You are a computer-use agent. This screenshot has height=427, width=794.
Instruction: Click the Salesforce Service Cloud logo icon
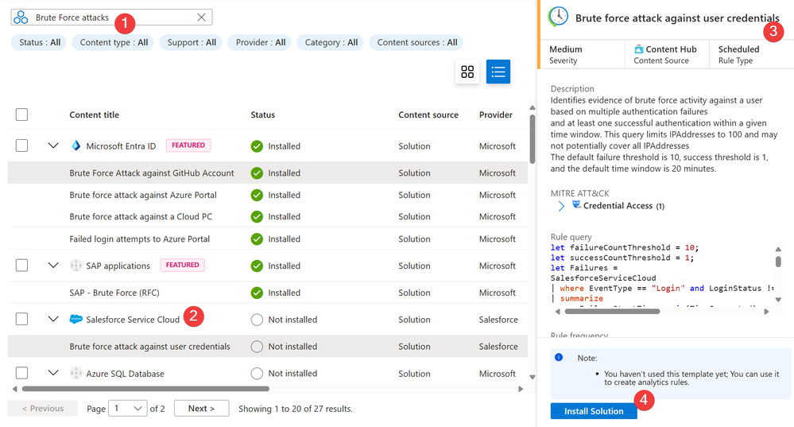(x=76, y=319)
